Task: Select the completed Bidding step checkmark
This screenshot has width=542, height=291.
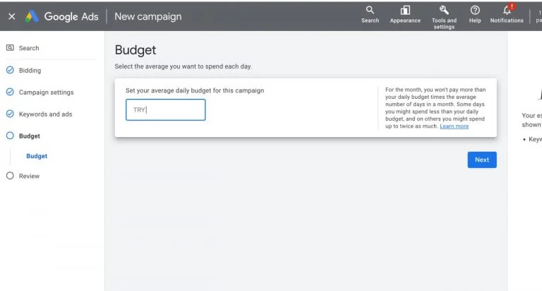Action: (x=10, y=70)
